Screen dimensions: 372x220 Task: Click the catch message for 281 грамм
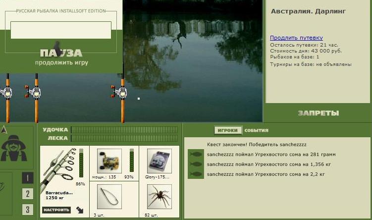(271, 155)
